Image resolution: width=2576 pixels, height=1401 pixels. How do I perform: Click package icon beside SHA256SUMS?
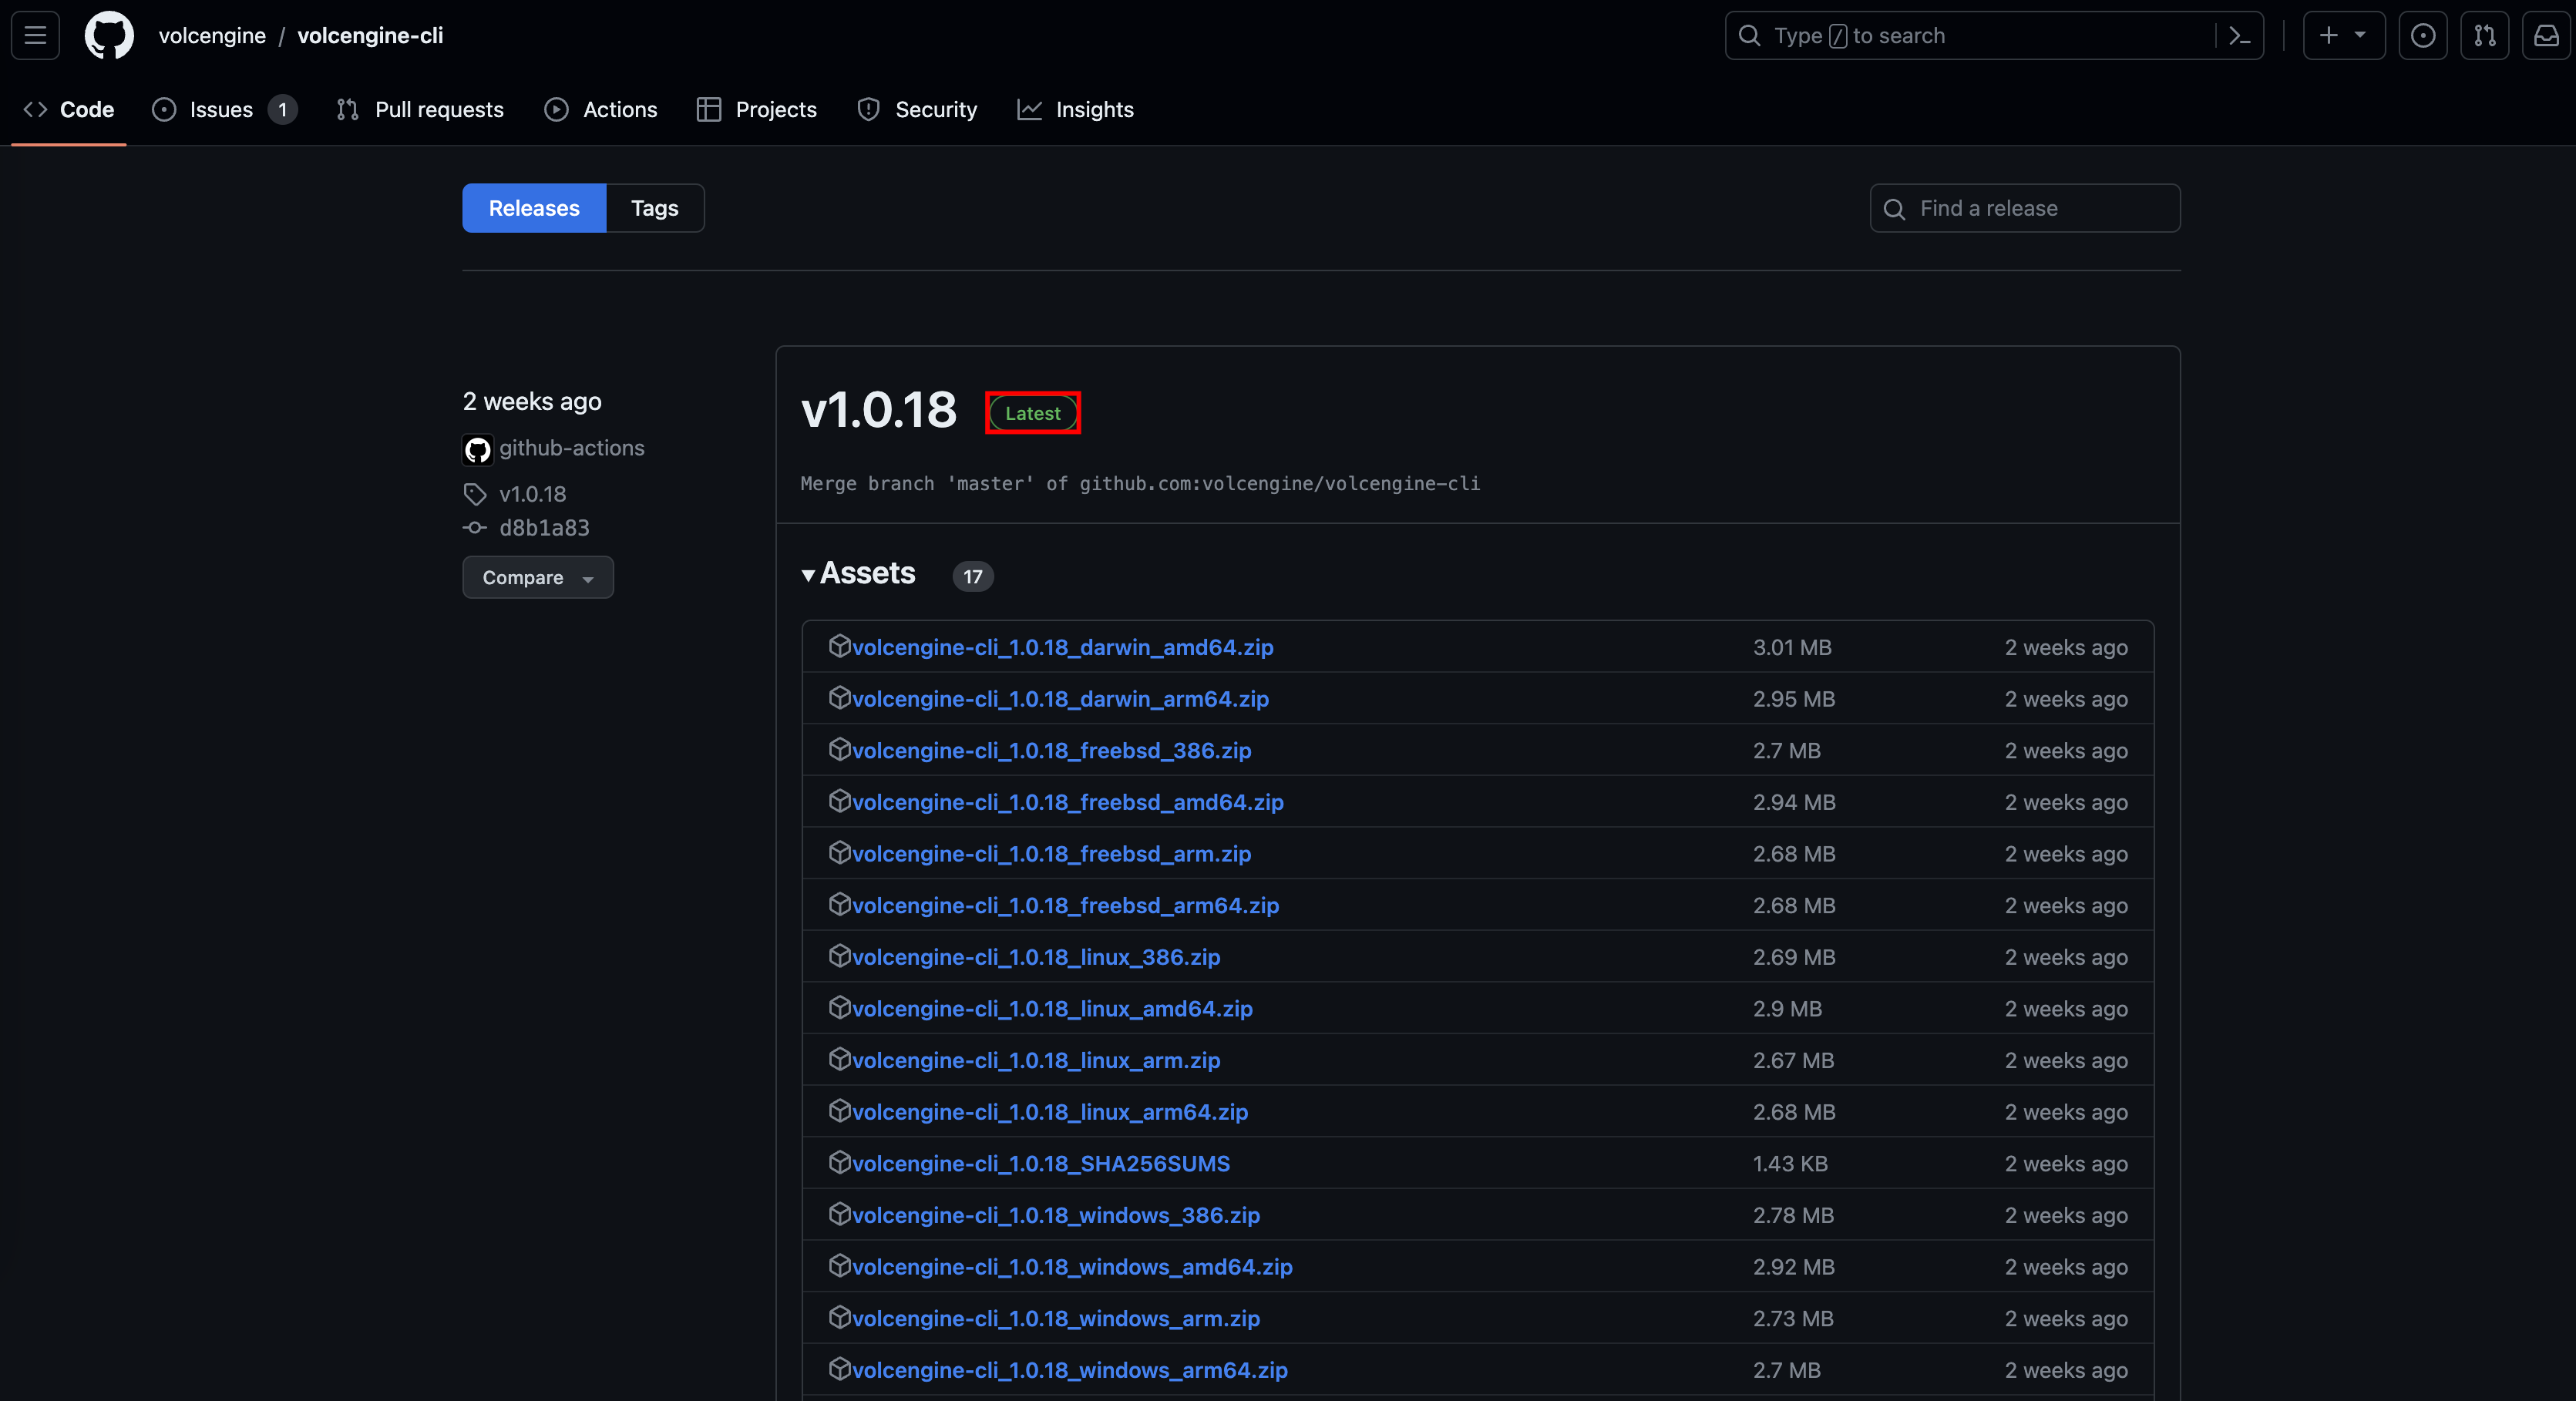click(x=839, y=1163)
